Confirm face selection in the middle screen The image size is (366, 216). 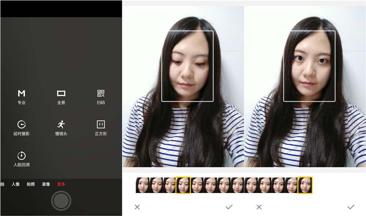(229, 207)
